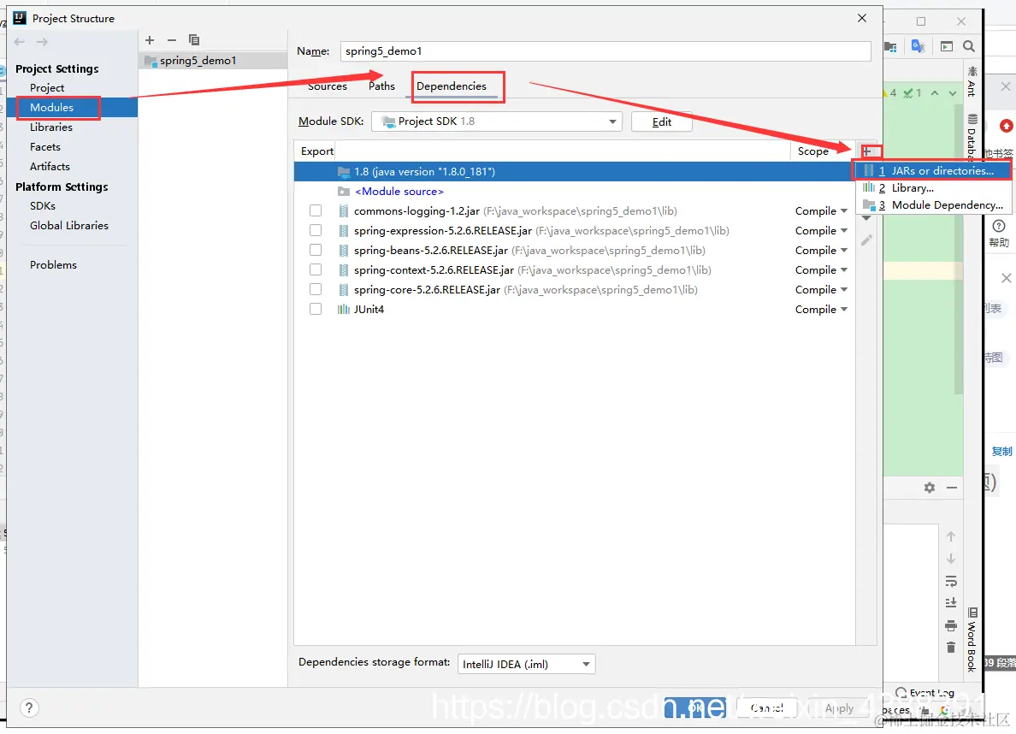Go to previous highlighted error up-chevron in editor
Screen dimensions: 1016x734
pyautogui.click(x=935, y=93)
